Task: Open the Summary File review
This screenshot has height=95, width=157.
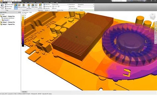Action: tap(47, 6)
